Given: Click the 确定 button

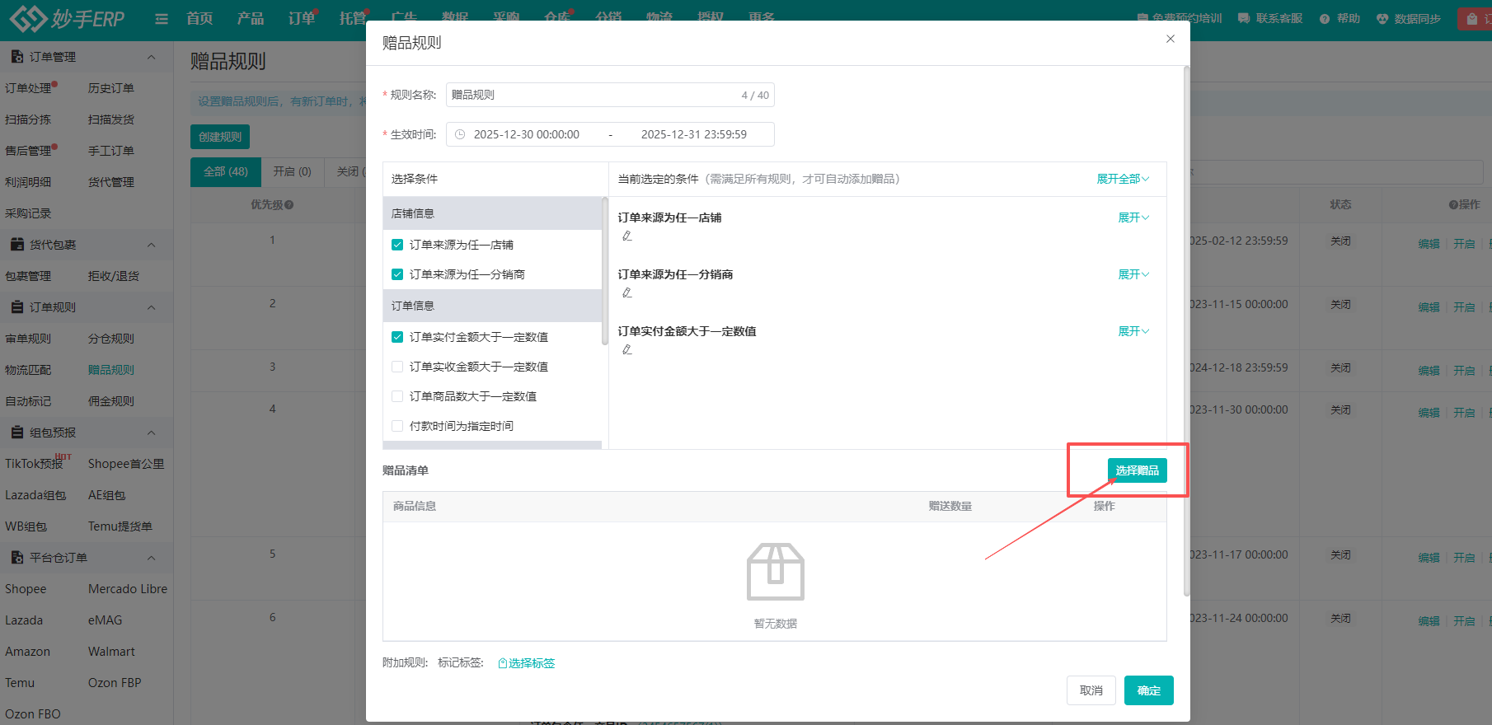Looking at the screenshot, I should pyautogui.click(x=1149, y=690).
